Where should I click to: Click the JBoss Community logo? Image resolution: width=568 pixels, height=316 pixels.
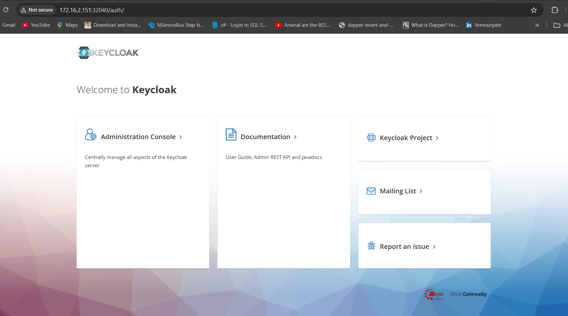(x=468, y=294)
